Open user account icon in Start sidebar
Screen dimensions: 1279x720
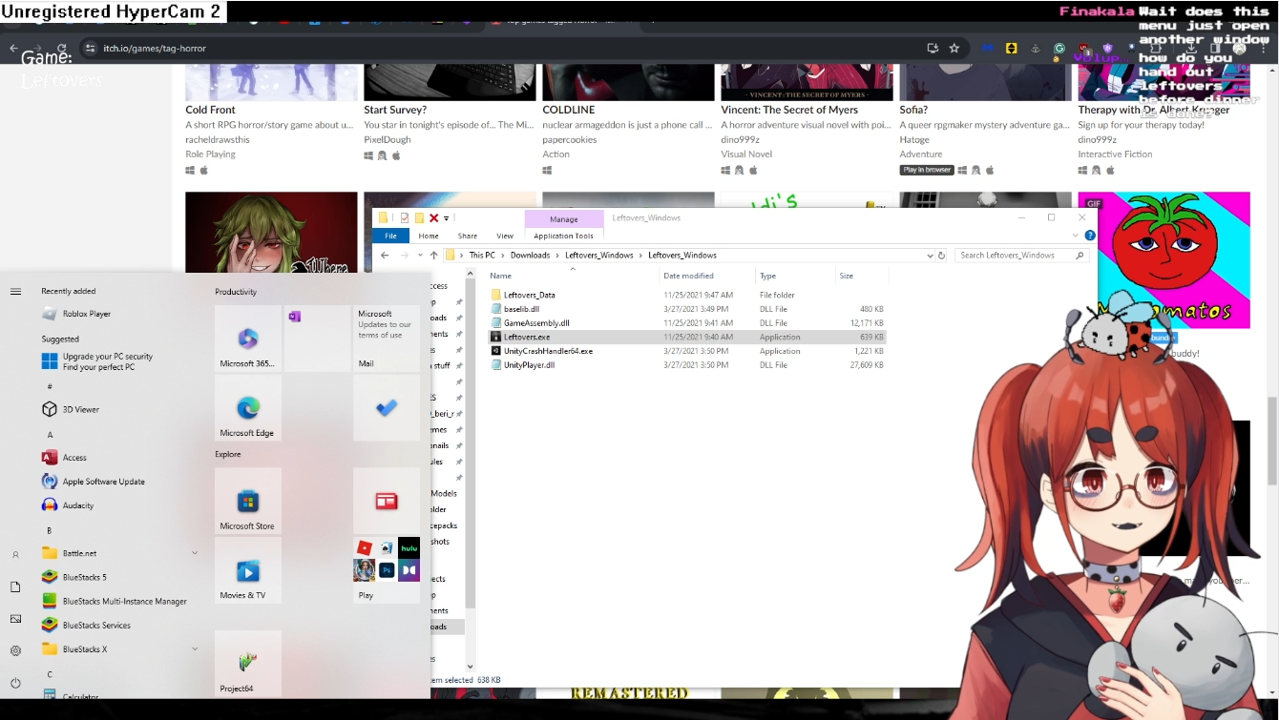pyautogui.click(x=15, y=554)
